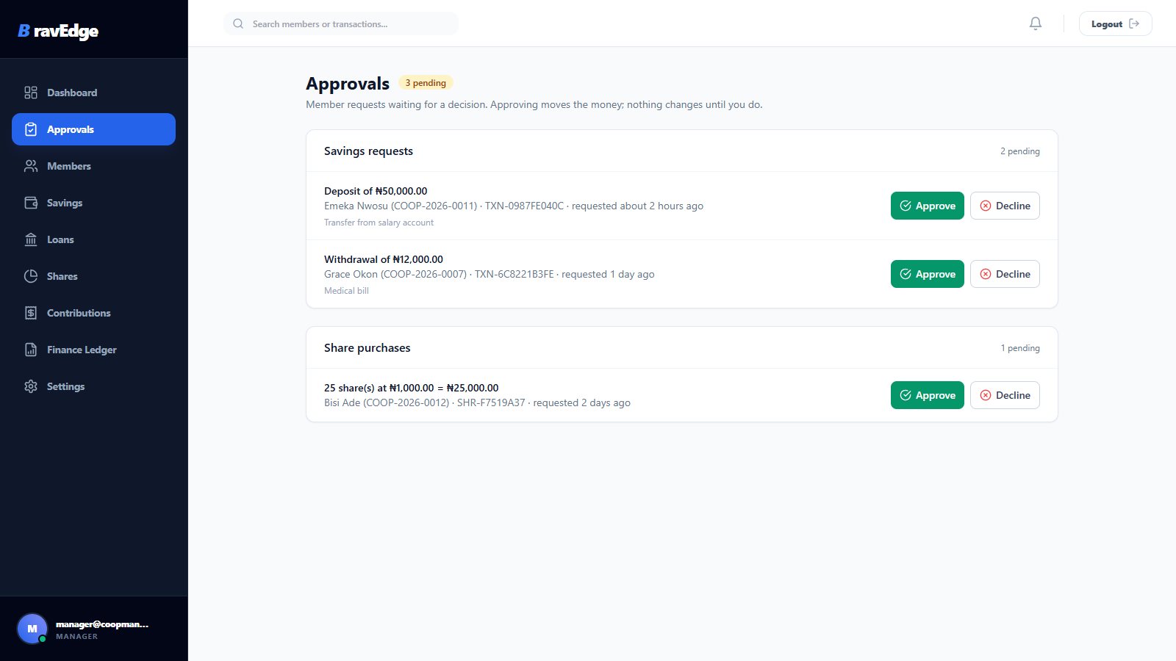Screen dimensions: 1176x661
Task: Approve Grace Okon's ₦12,000 withdrawal
Action: (928, 274)
